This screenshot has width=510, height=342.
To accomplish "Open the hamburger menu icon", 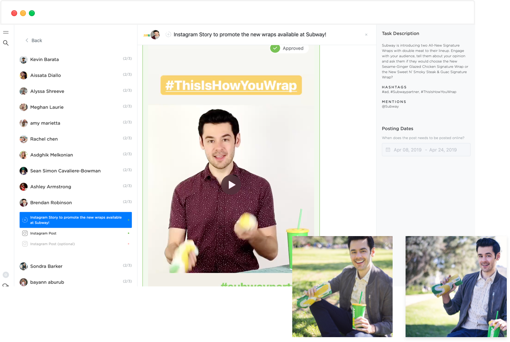I will tap(6, 32).
